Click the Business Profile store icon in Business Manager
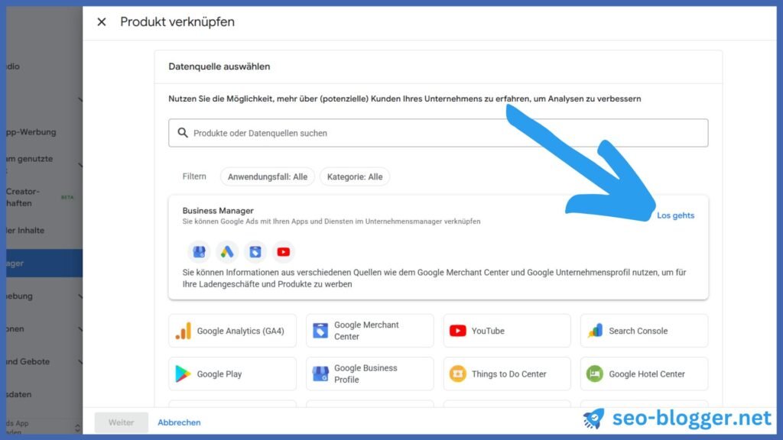Image resolution: width=783 pixels, height=440 pixels. (x=199, y=252)
